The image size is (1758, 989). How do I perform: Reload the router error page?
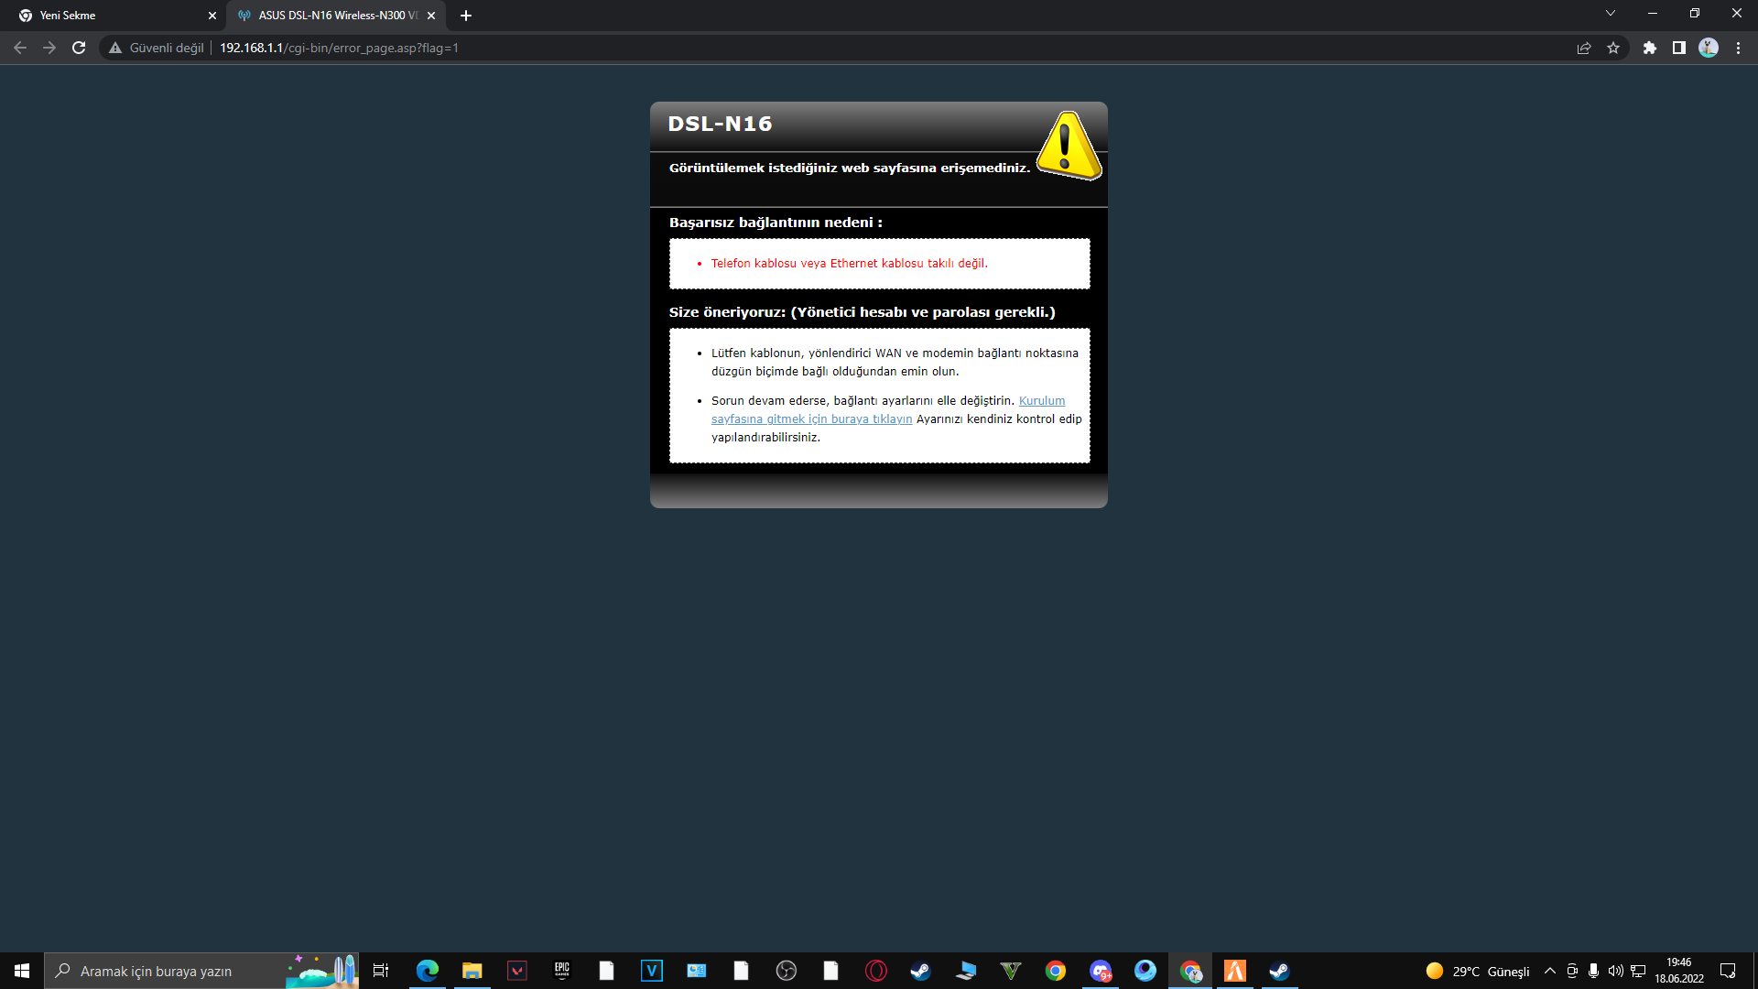pyautogui.click(x=79, y=48)
